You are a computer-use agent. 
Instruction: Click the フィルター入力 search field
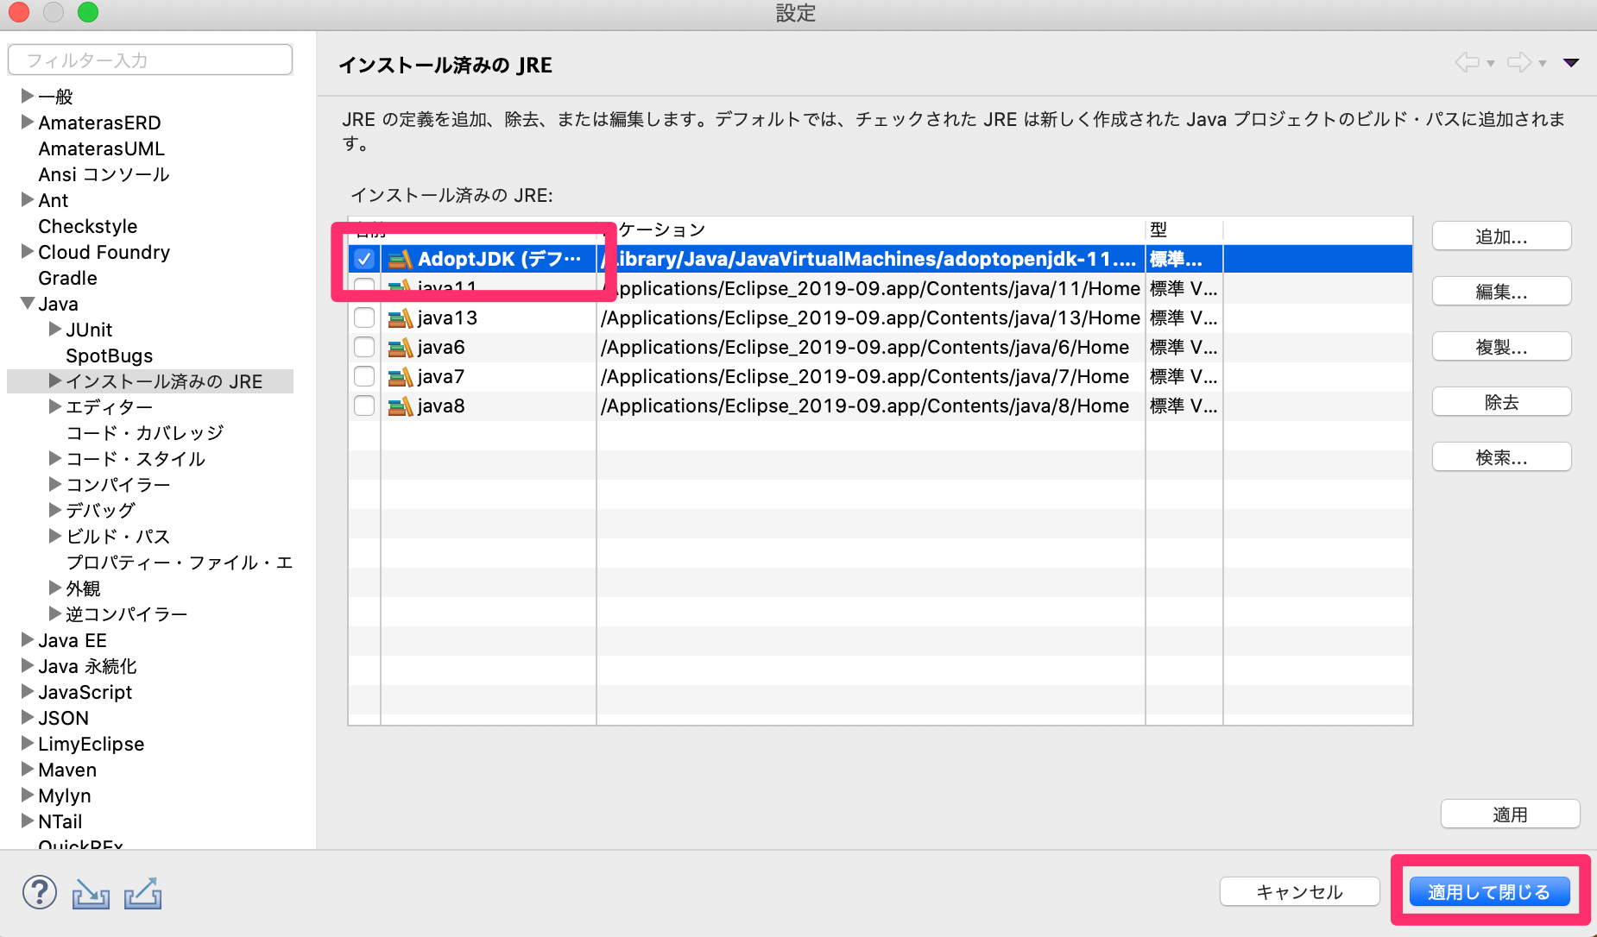click(x=150, y=60)
